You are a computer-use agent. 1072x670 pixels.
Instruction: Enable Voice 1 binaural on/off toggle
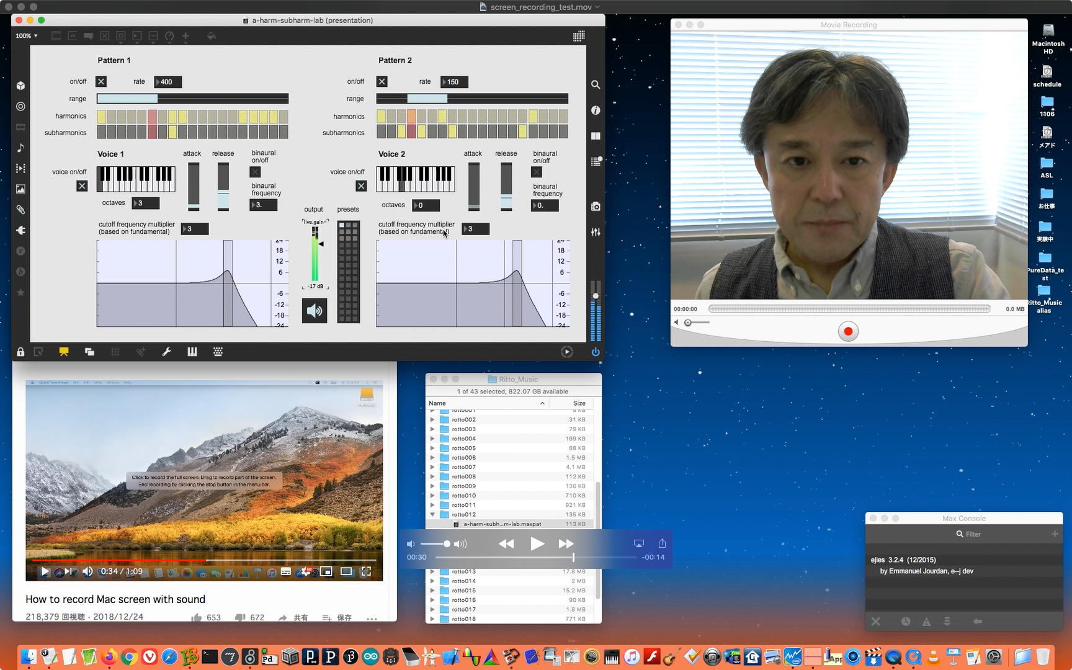click(255, 172)
